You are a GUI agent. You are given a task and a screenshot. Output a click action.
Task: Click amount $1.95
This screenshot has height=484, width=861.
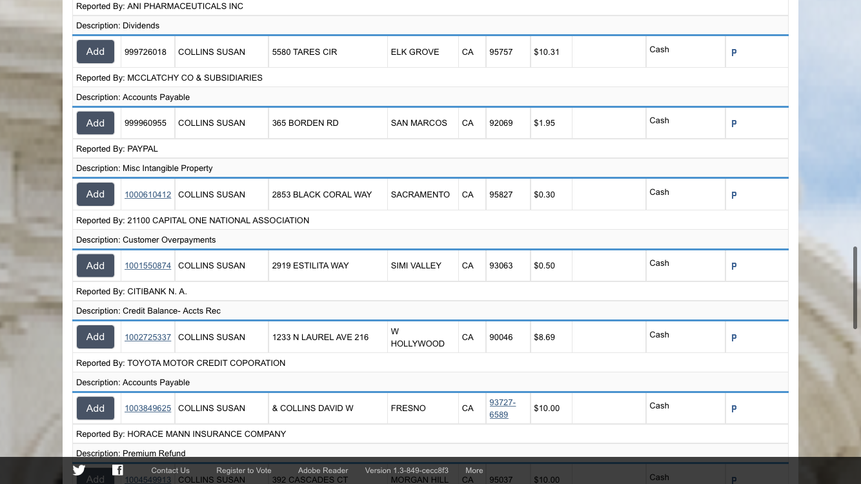(544, 123)
